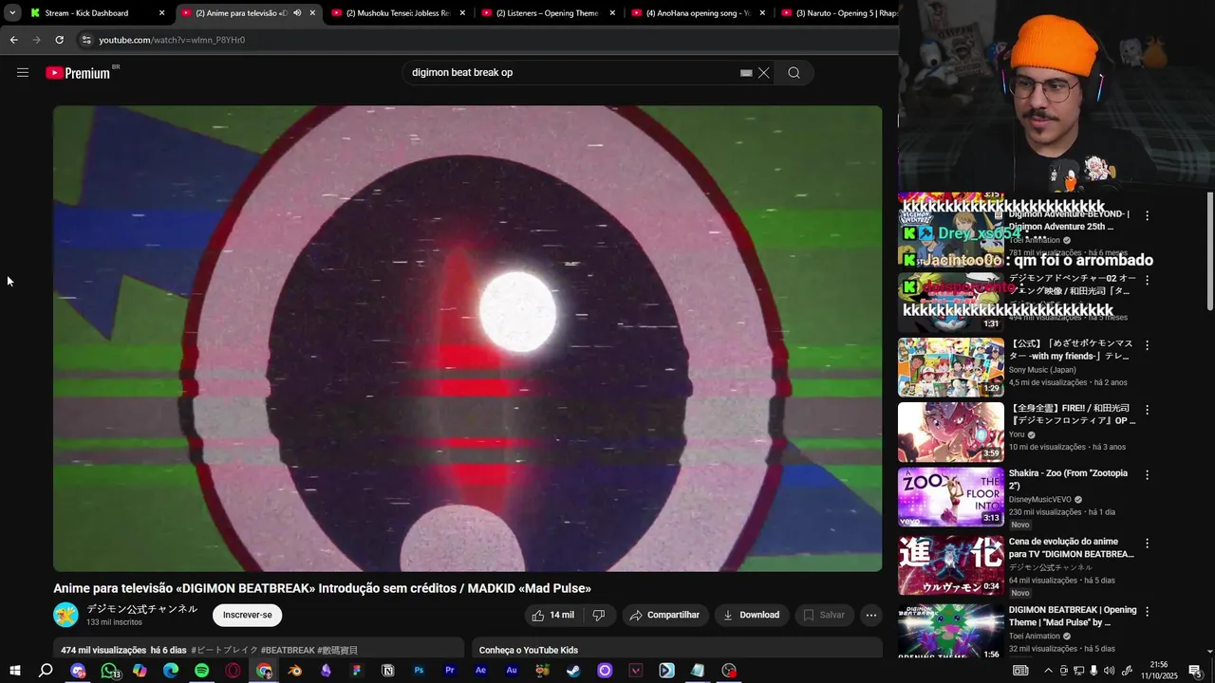Open Obsidian from the taskbar
Screen dimensions: 1215x683
(x=326, y=671)
